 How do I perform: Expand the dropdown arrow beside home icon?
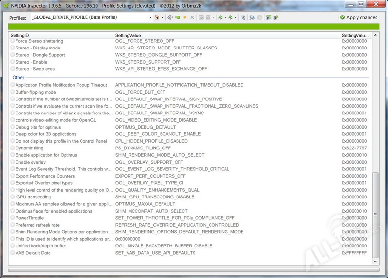click(x=162, y=17)
